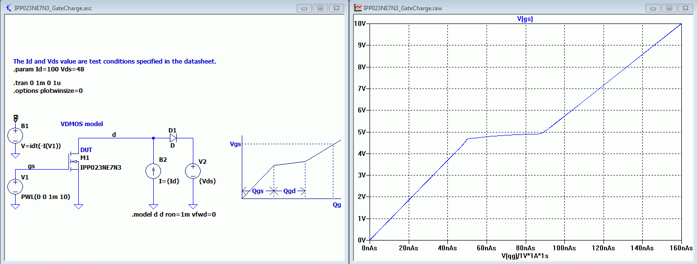Click the .tran 0 1m 0 1u directive
The width and height of the screenshot is (697, 264).
click(x=37, y=83)
